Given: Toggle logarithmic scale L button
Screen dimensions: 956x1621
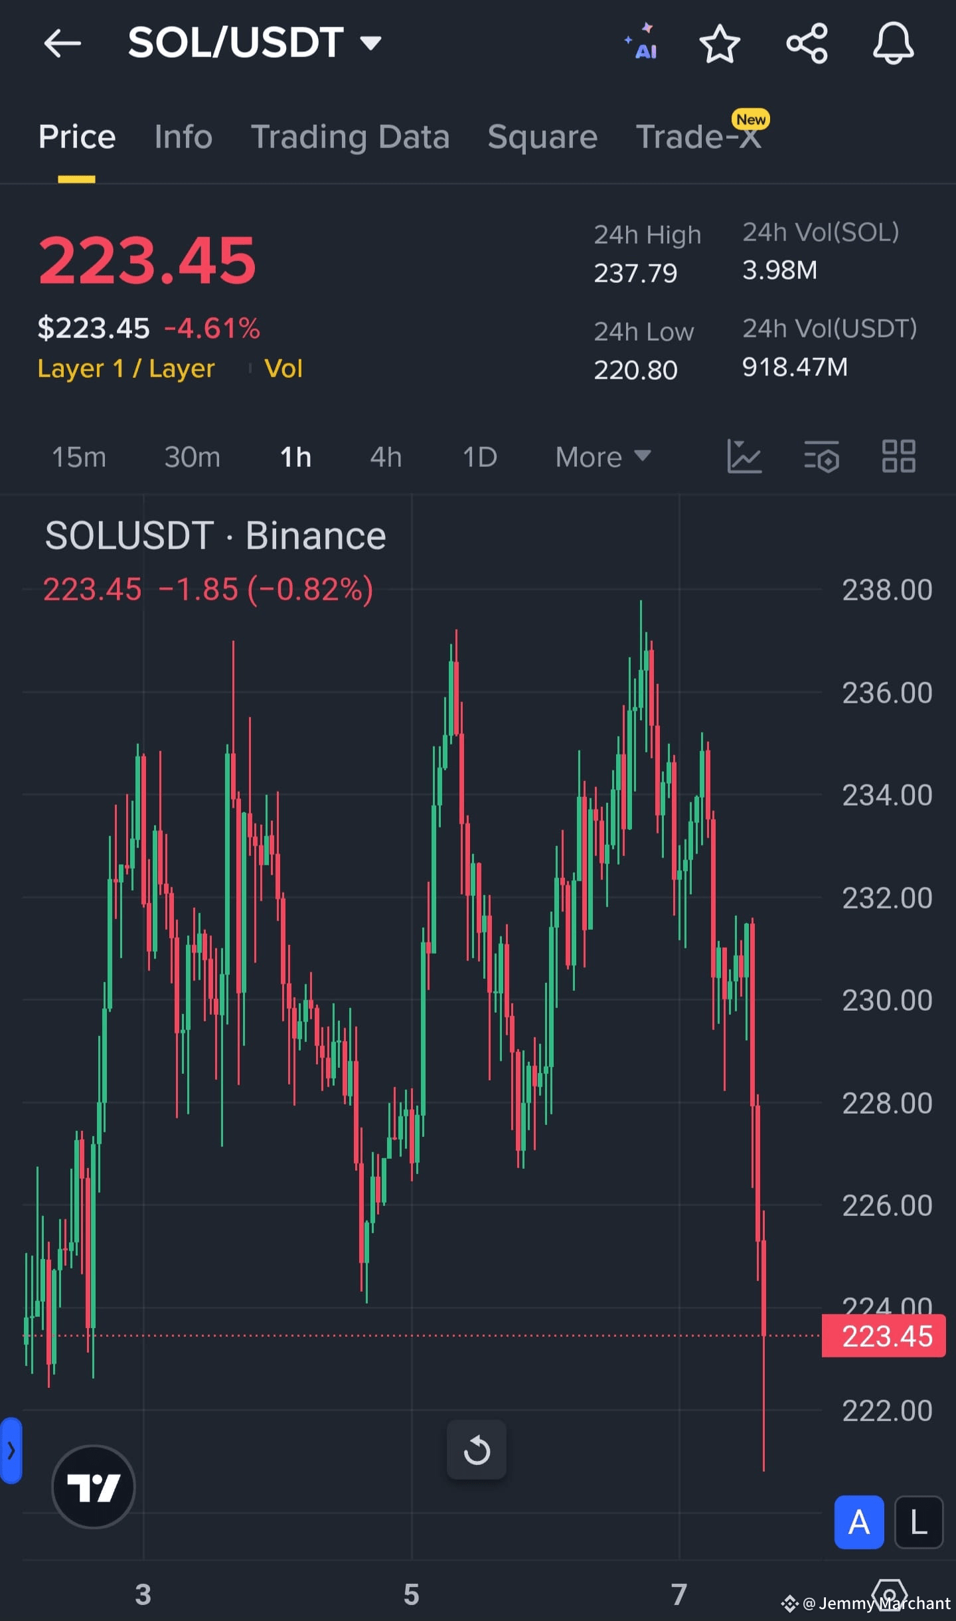Looking at the screenshot, I should coord(919,1522).
